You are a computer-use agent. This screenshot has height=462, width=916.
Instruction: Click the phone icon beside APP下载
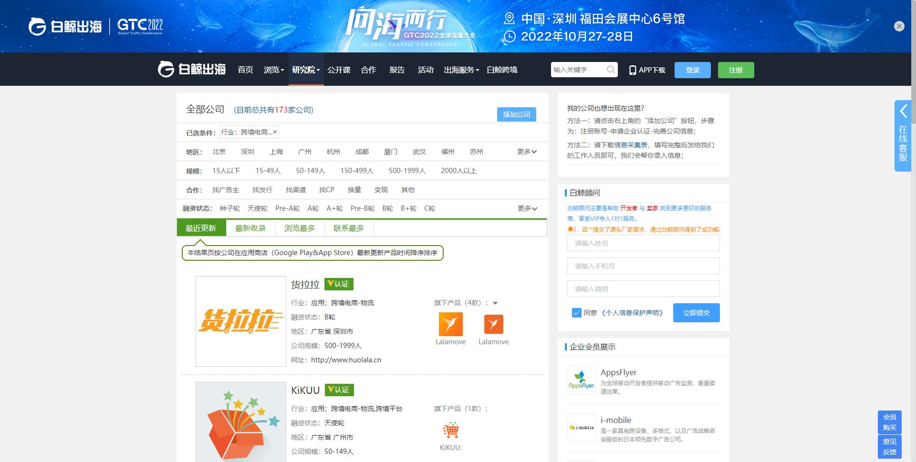coord(633,70)
